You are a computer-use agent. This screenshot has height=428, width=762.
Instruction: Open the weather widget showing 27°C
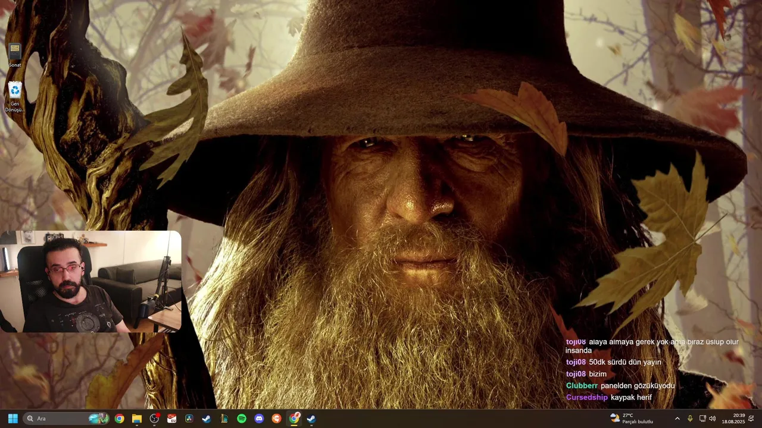click(632, 418)
